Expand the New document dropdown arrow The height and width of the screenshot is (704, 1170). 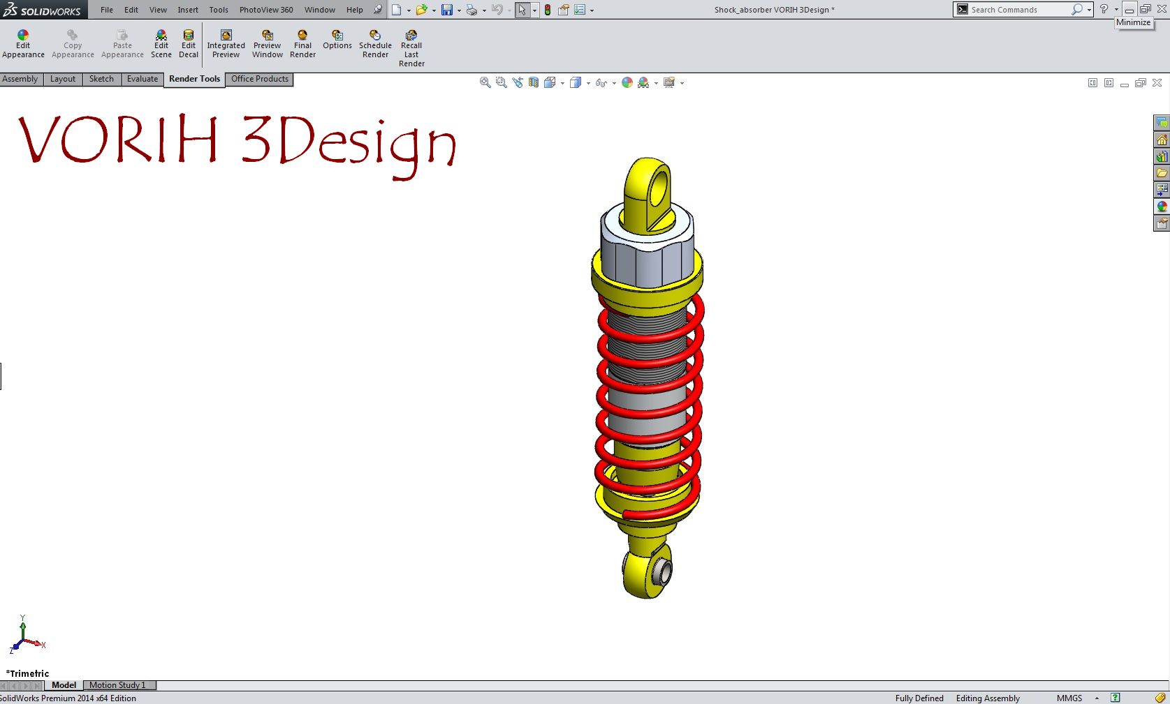click(x=409, y=10)
